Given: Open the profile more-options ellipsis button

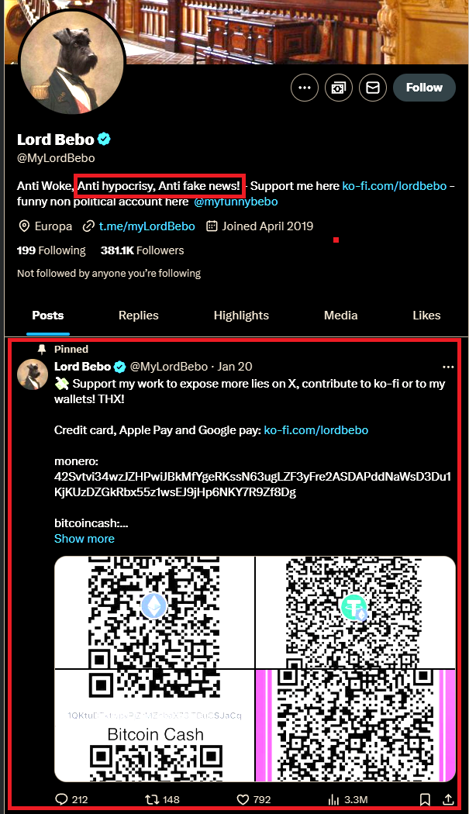Looking at the screenshot, I should pos(305,88).
